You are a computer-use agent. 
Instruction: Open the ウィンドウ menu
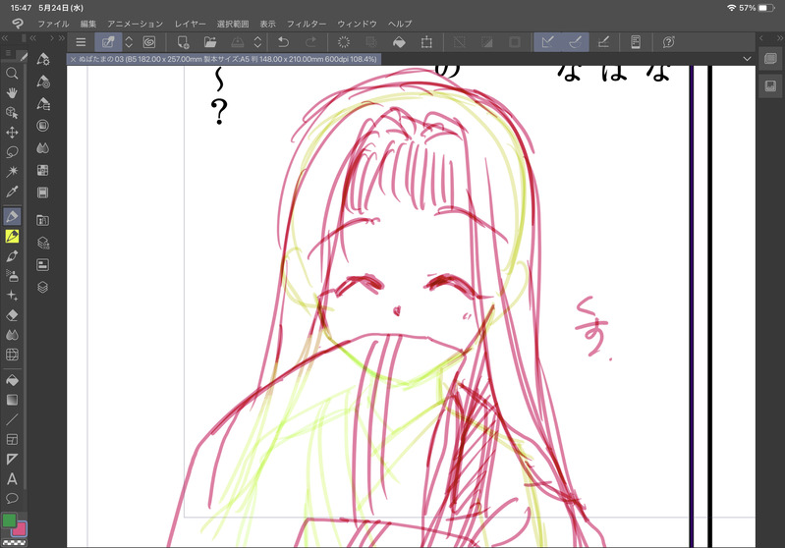[x=357, y=24]
